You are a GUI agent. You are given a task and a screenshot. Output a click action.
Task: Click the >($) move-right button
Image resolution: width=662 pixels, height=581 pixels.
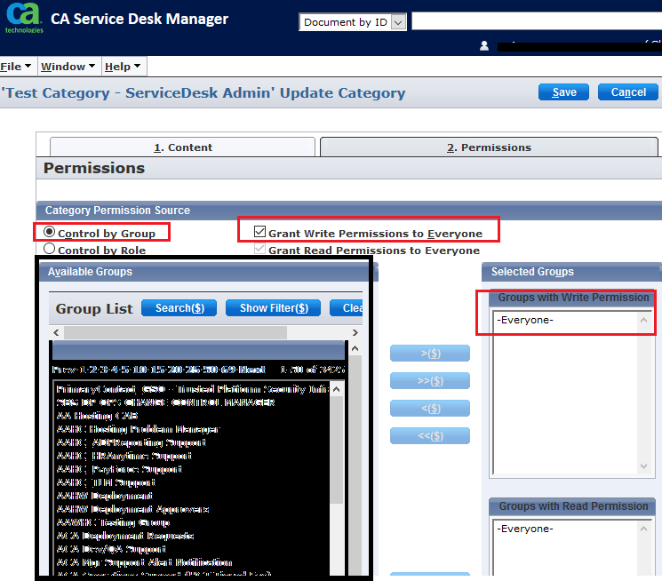(430, 354)
